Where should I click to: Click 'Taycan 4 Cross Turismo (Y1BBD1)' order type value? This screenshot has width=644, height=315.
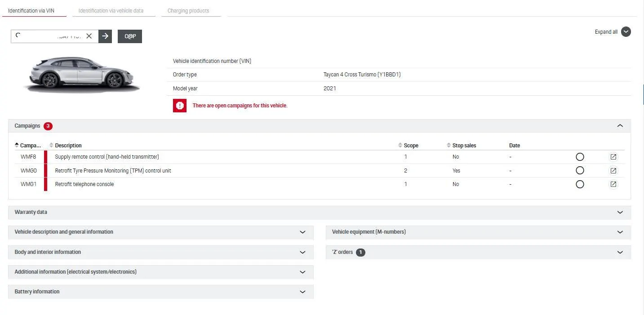point(362,75)
